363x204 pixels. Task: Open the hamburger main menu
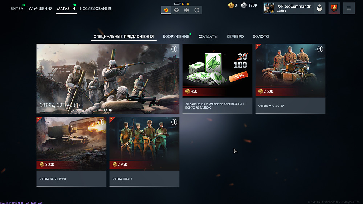[348, 8]
